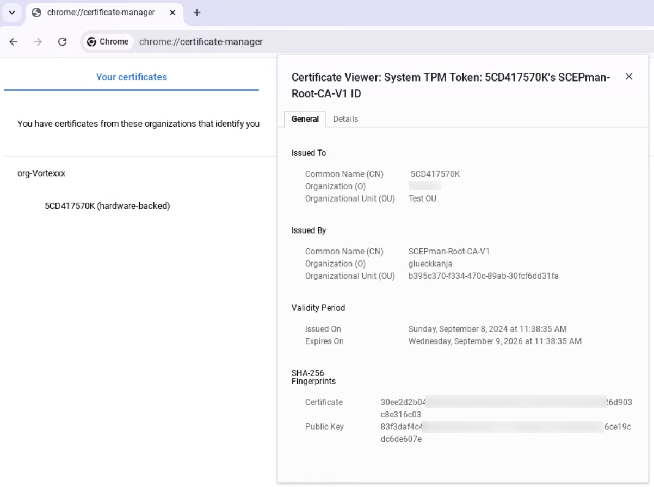Viewport: 654px width, 487px height.
Task: Select the General tab in Certificate Viewer
Action: point(305,119)
